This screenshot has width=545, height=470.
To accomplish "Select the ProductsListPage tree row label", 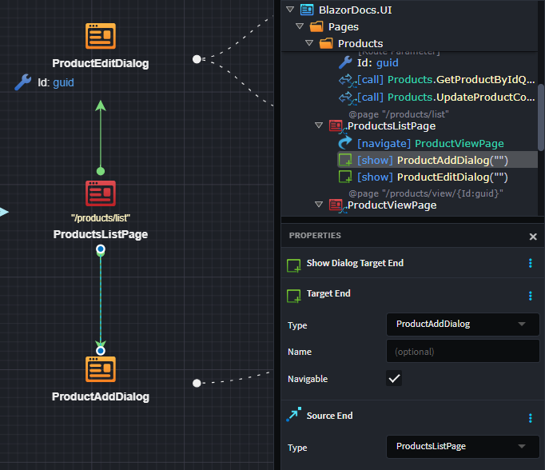I will point(392,125).
